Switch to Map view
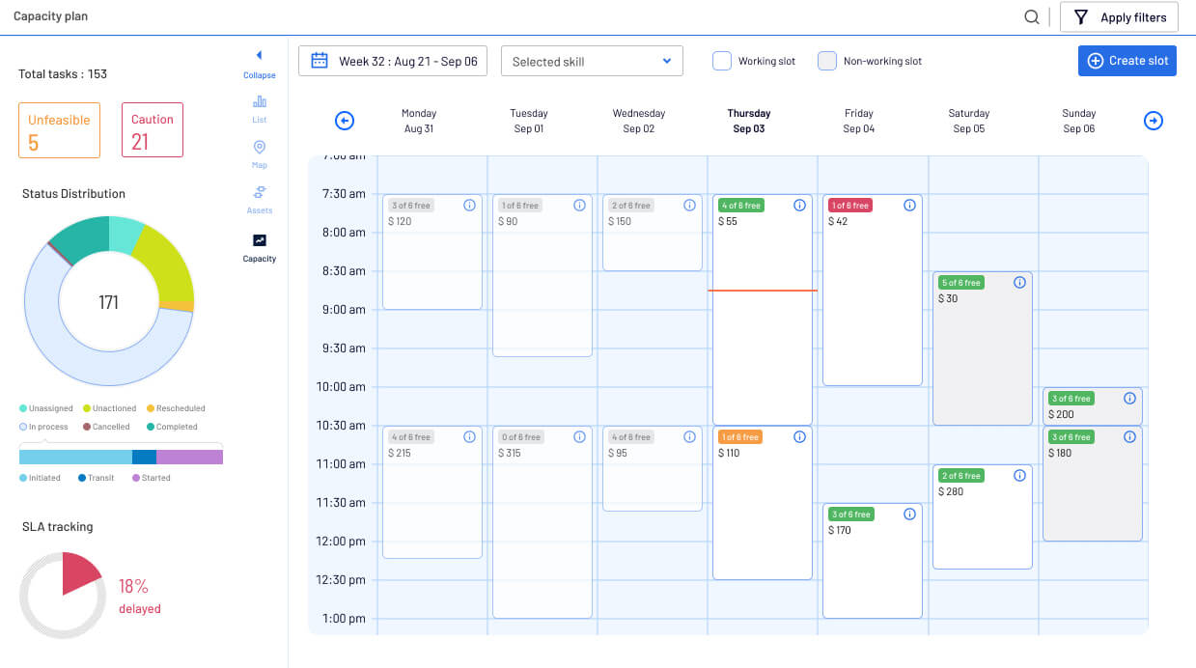This screenshot has height=668, width=1196. pos(259,154)
